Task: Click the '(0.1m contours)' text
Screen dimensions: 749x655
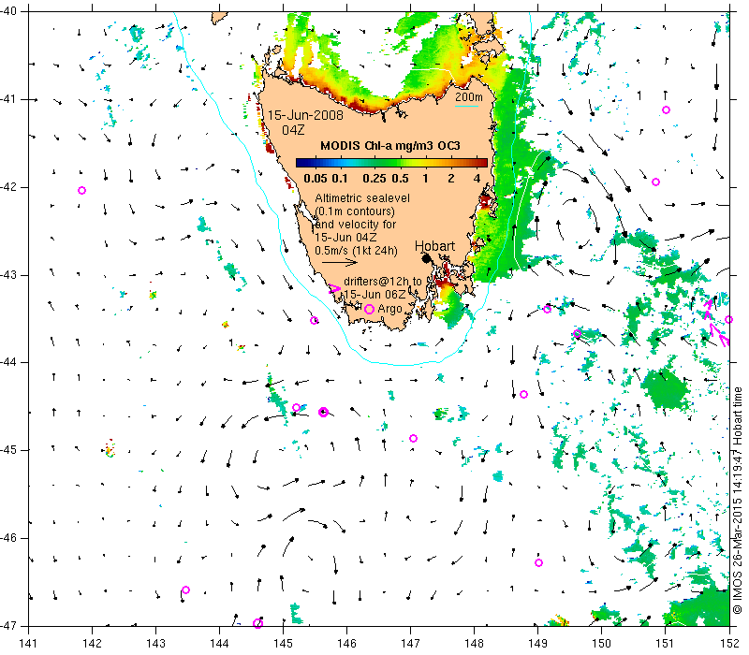Action: coord(355,211)
